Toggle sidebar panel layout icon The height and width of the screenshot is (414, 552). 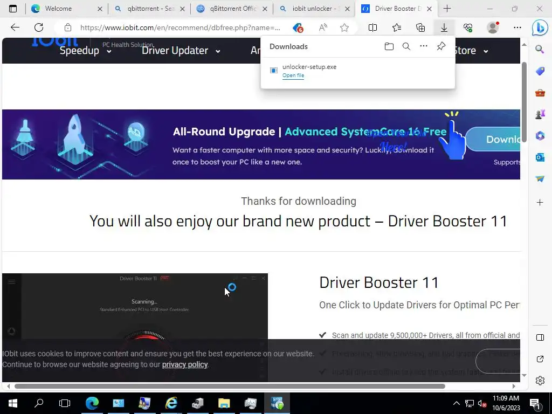click(x=540, y=337)
